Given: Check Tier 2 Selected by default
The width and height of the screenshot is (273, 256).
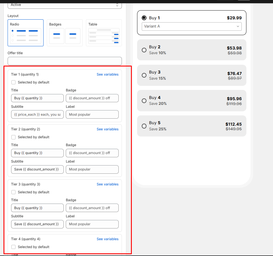Looking at the screenshot, I should click(13, 137).
